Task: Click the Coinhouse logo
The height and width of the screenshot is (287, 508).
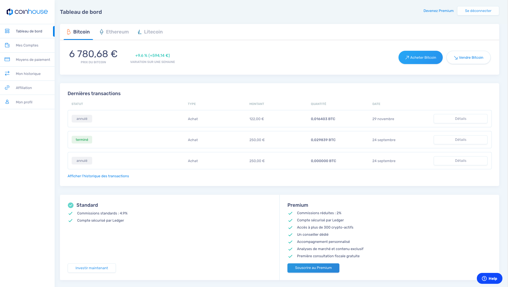Action: [27, 12]
